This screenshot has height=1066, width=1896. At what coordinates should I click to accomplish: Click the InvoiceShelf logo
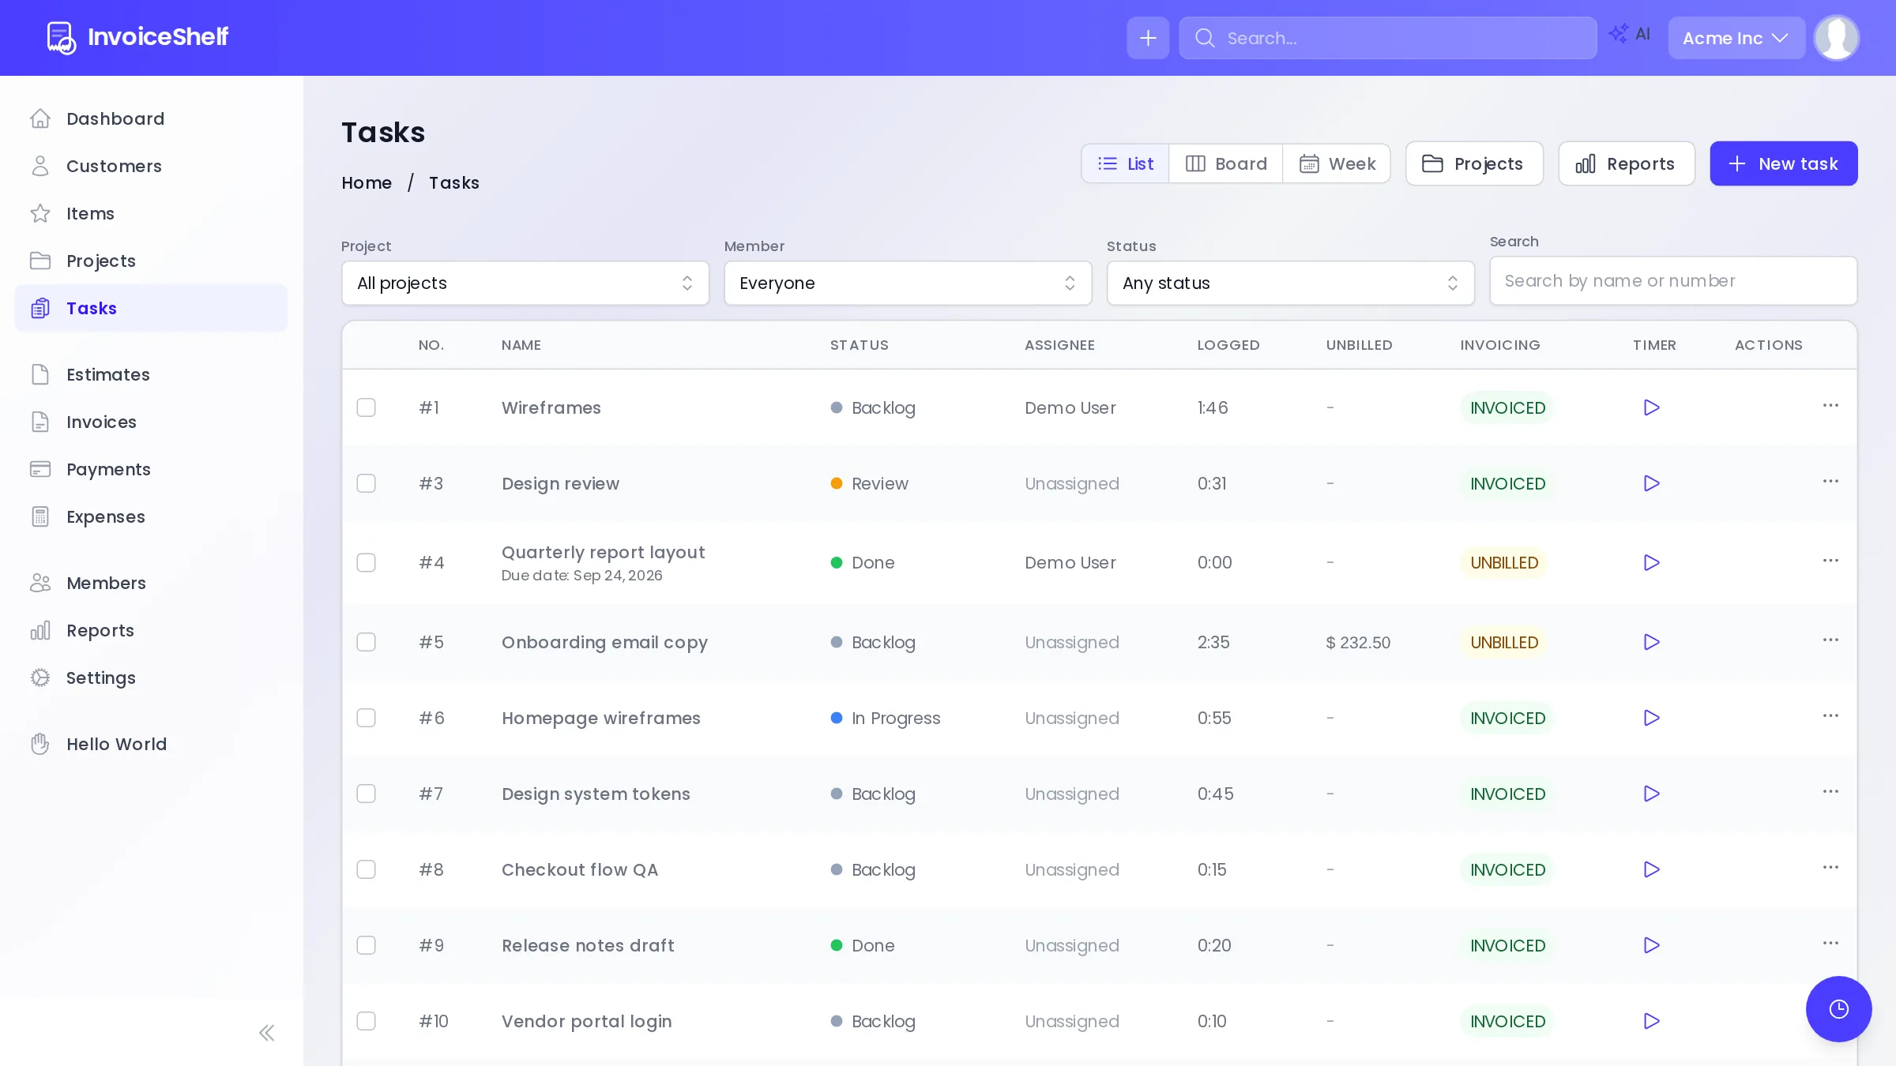[x=137, y=37]
